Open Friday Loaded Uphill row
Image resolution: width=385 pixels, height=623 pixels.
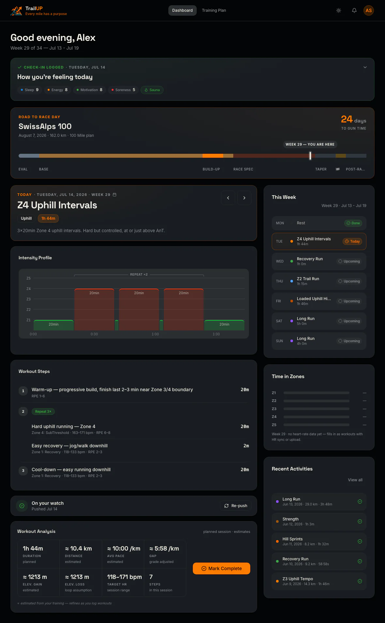319,301
